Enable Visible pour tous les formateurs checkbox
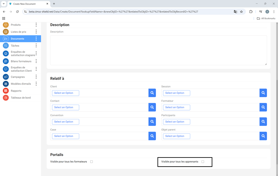The height and width of the screenshot is (176, 278). click(92, 162)
